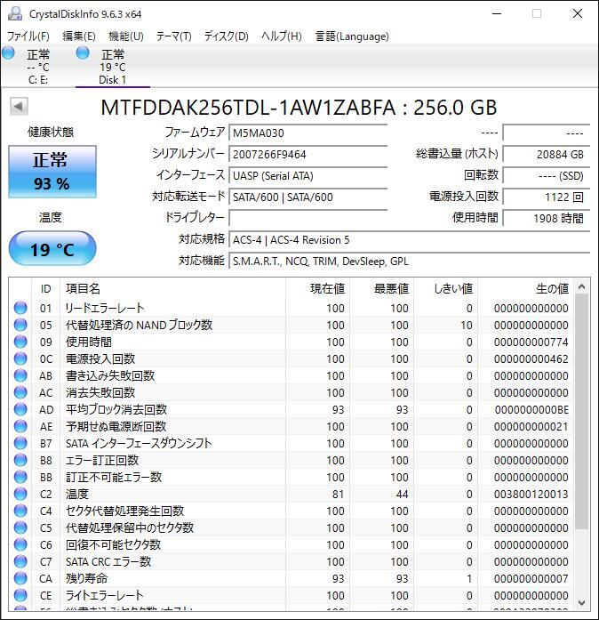Click raw value 003800120013 of 温度 row

(531, 494)
